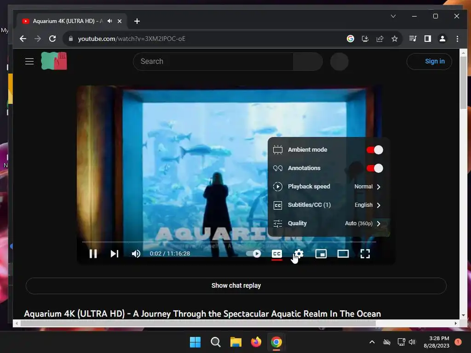Expand chevron next to Auto (360p)
This screenshot has width=471, height=353.
[x=379, y=224]
